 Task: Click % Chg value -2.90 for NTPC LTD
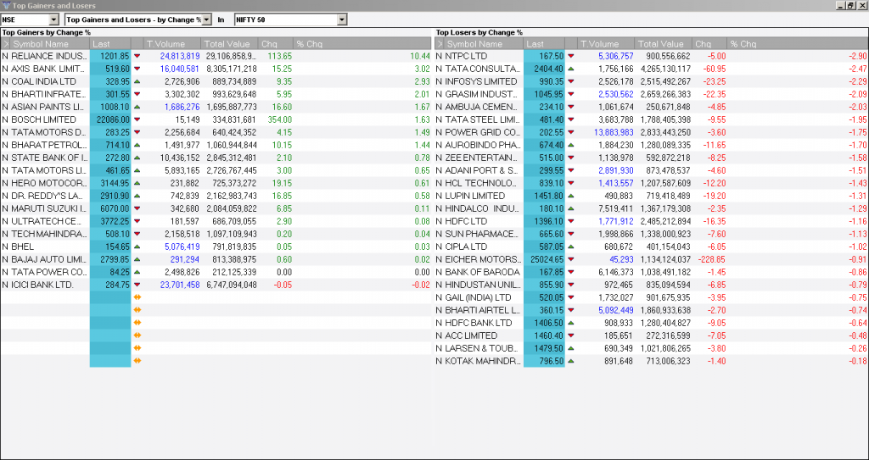point(856,56)
